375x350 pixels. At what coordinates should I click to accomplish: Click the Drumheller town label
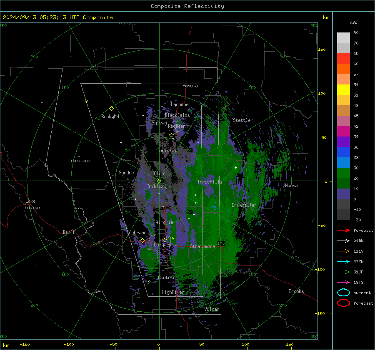tap(244, 205)
